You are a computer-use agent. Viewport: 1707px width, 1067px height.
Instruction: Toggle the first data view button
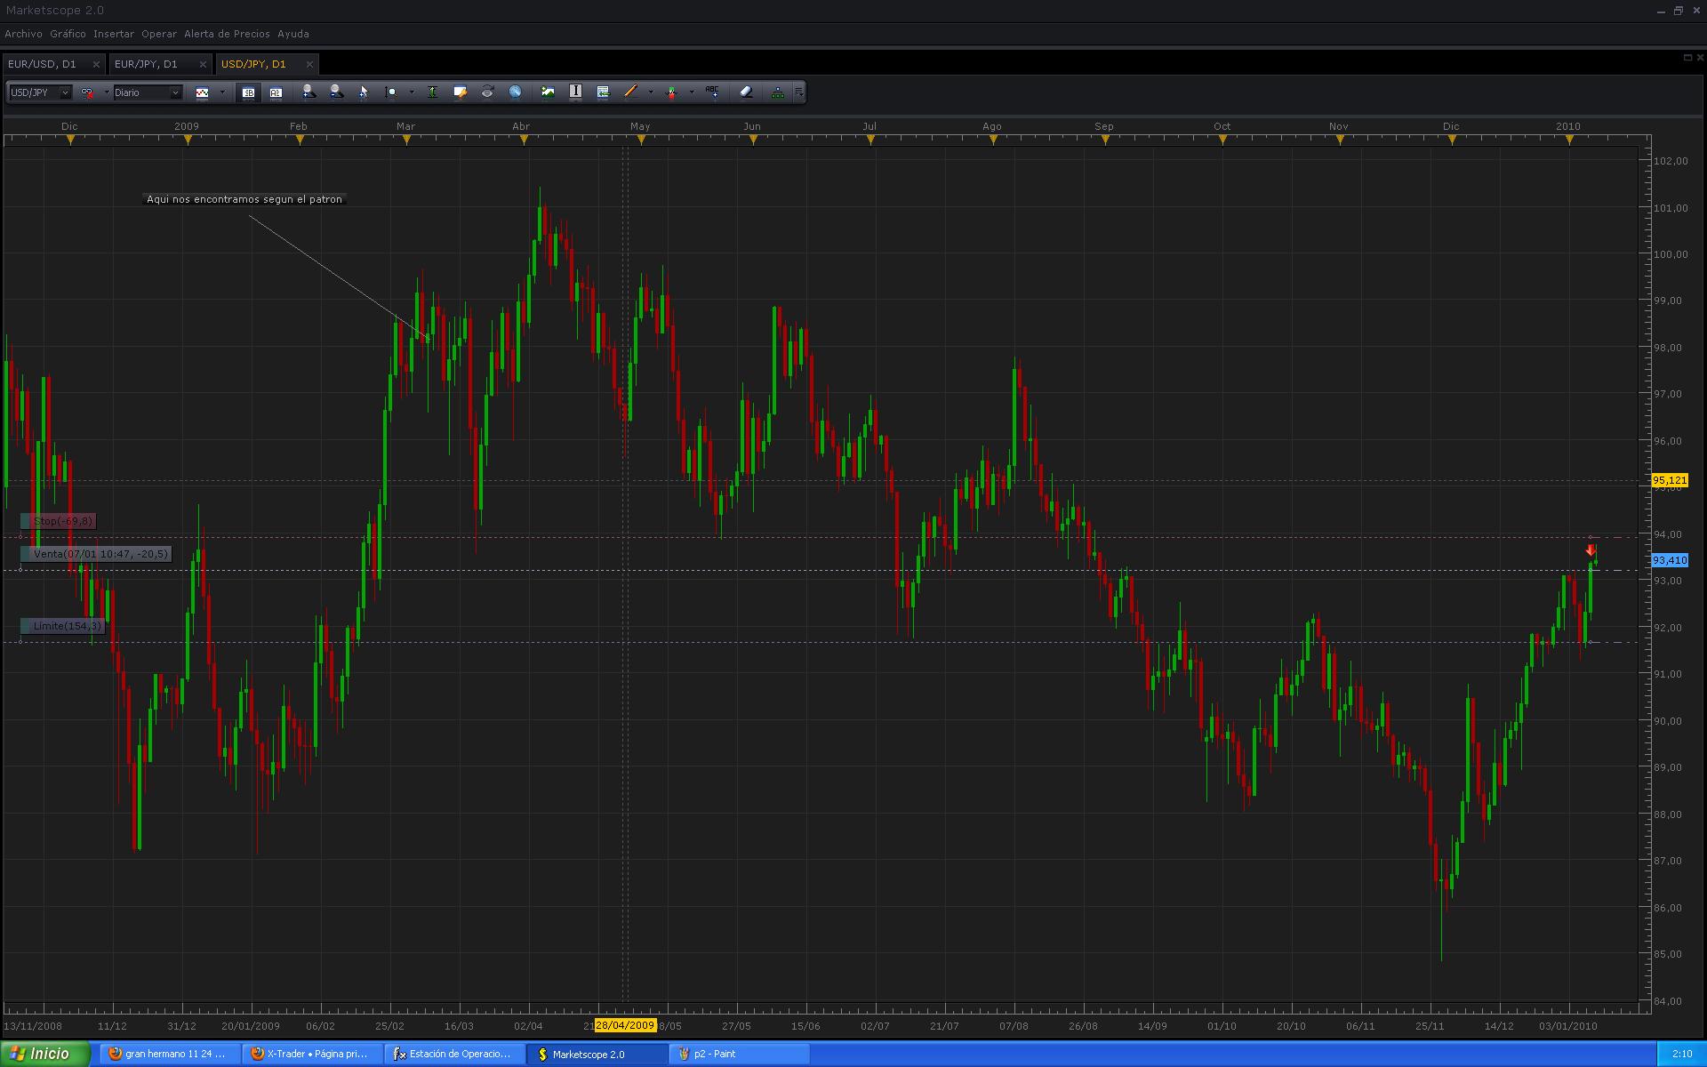248,92
